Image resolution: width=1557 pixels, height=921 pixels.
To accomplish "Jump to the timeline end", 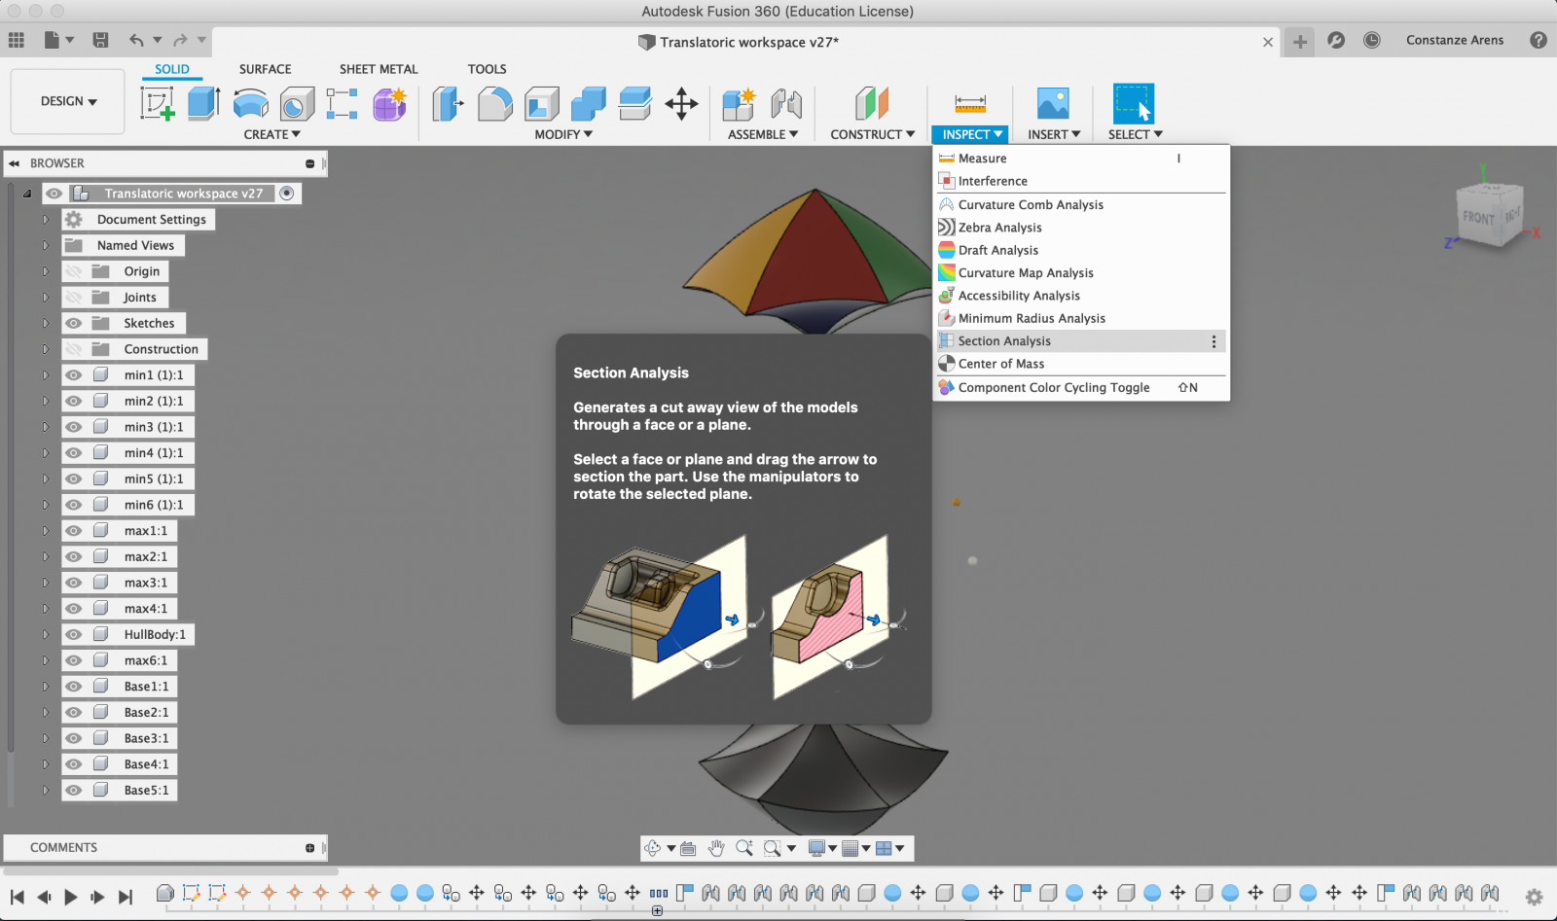I will pyautogui.click(x=125, y=897).
